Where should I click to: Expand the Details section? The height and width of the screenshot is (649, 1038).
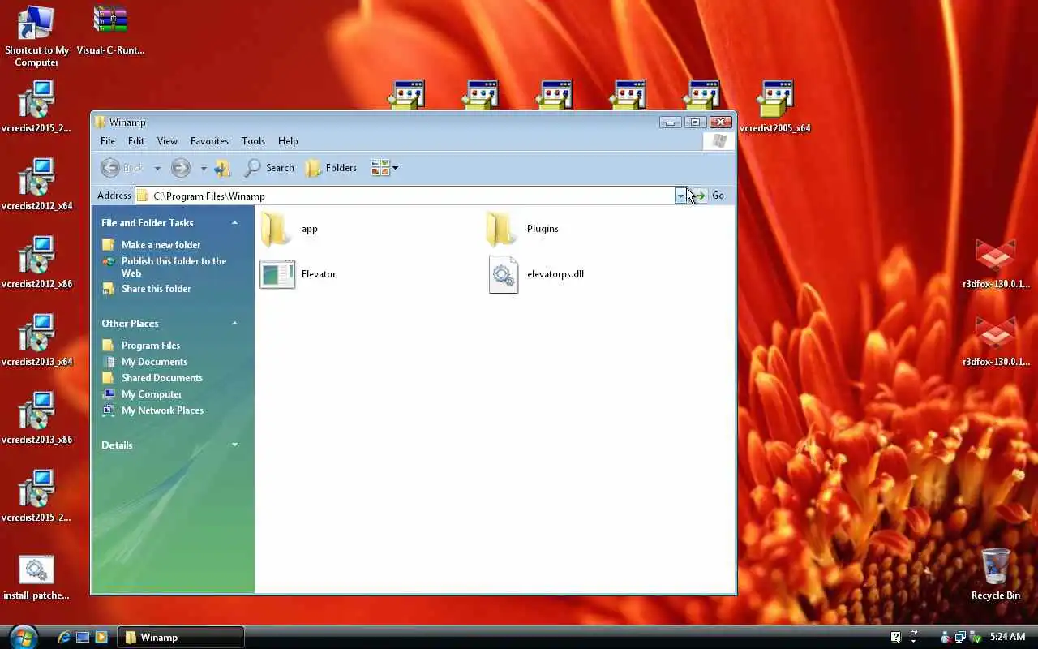click(x=234, y=445)
